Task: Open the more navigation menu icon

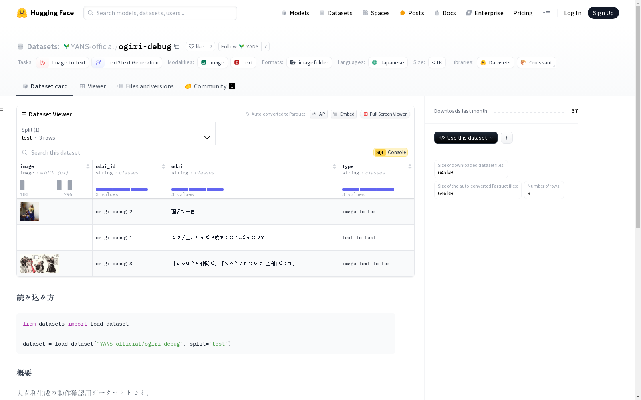Action: [x=546, y=13]
